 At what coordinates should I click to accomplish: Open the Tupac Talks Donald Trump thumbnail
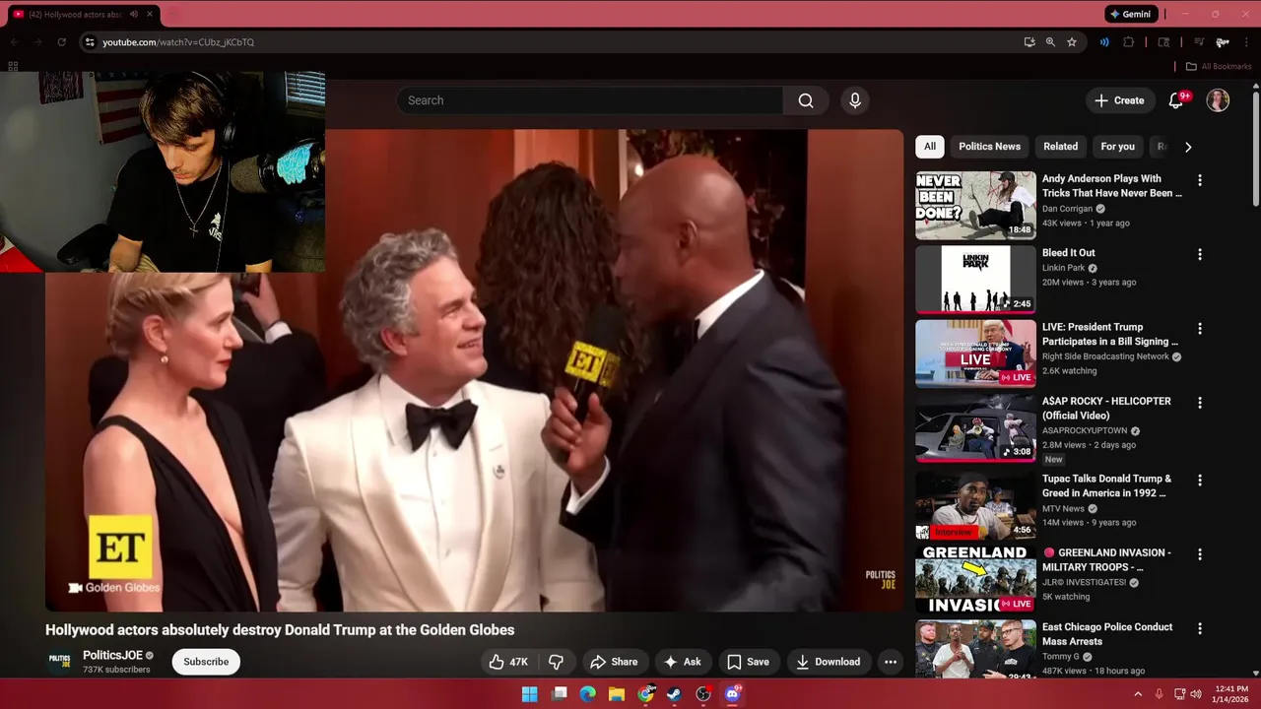975,505
